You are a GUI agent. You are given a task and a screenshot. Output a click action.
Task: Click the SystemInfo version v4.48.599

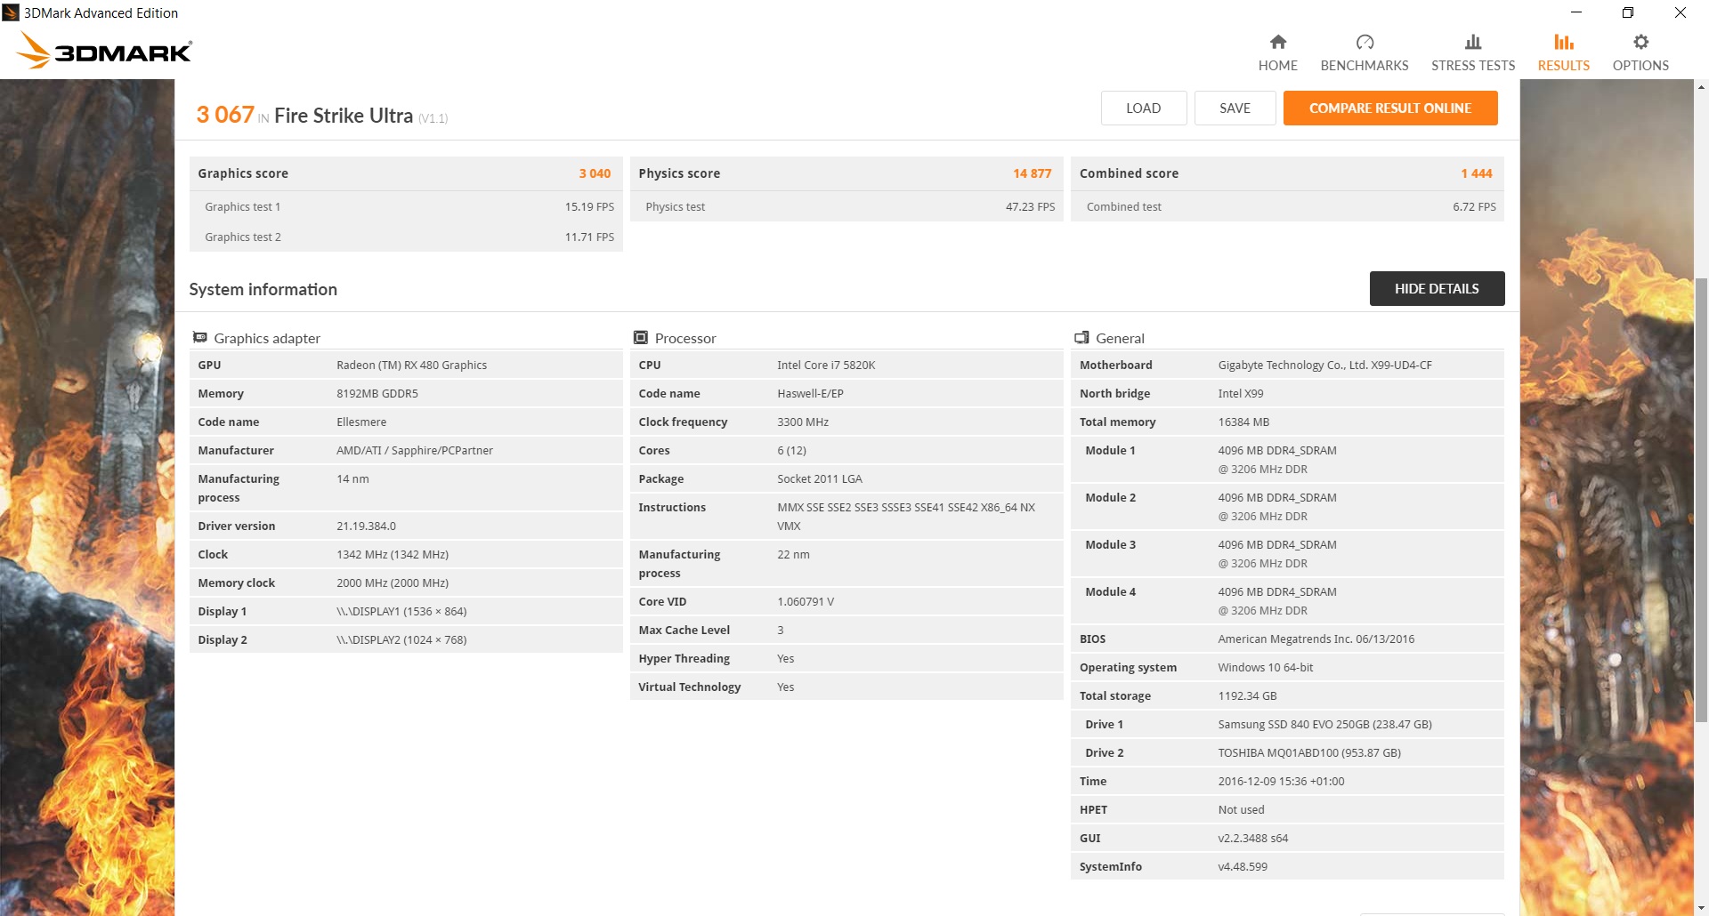pos(1243,866)
